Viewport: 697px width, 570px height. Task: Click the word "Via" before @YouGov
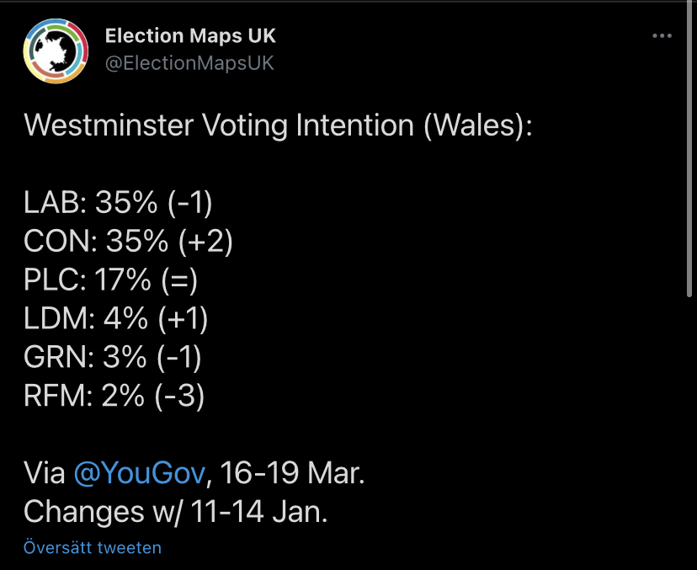[x=45, y=472]
